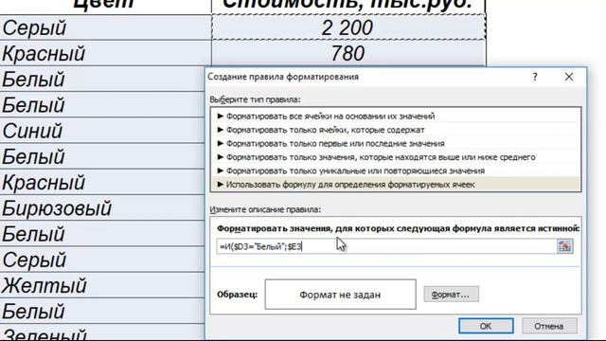
Task: Click the help question mark in dialog
Action: [x=535, y=77]
